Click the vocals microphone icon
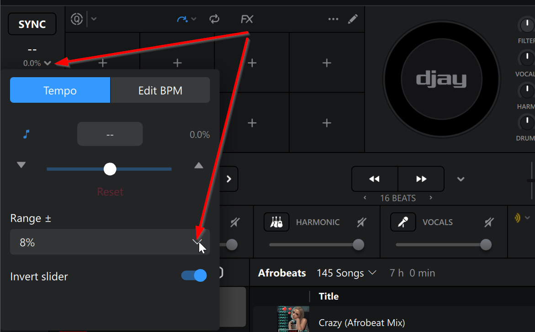 [x=403, y=222]
